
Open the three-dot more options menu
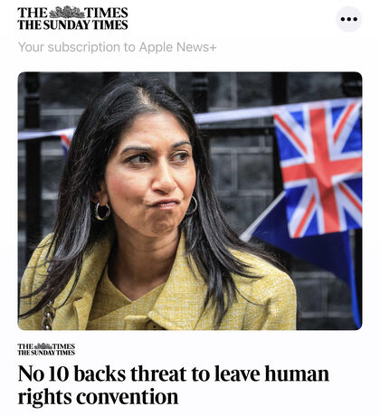[349, 19]
